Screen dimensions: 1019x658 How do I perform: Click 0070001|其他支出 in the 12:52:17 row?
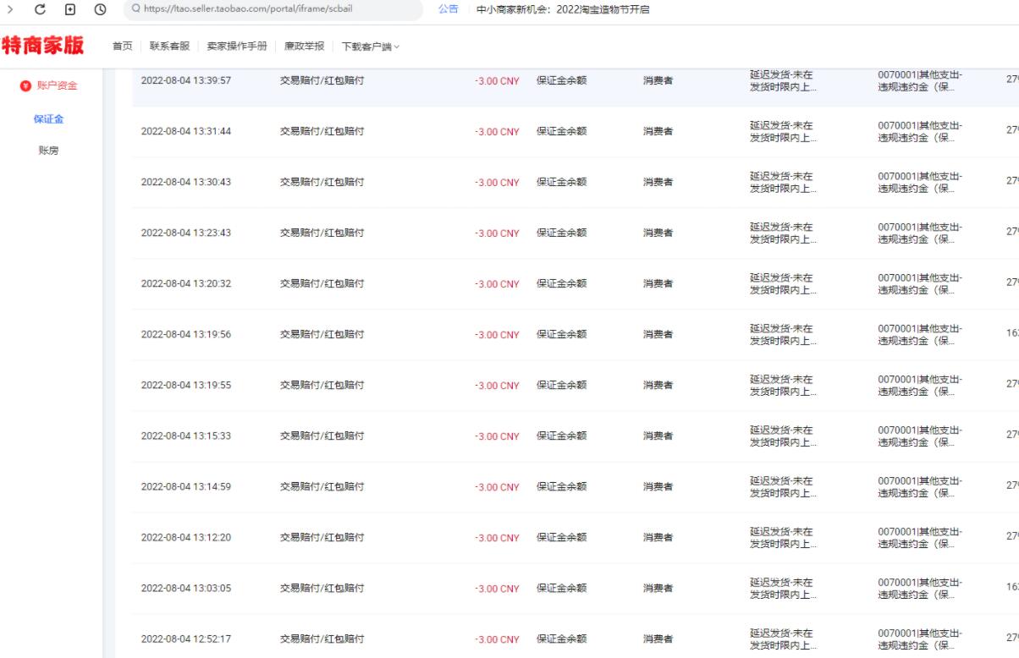click(x=920, y=639)
